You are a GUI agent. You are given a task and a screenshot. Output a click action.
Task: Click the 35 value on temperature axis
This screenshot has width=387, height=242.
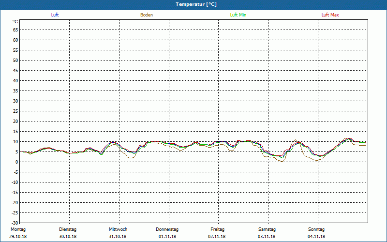click(15, 91)
